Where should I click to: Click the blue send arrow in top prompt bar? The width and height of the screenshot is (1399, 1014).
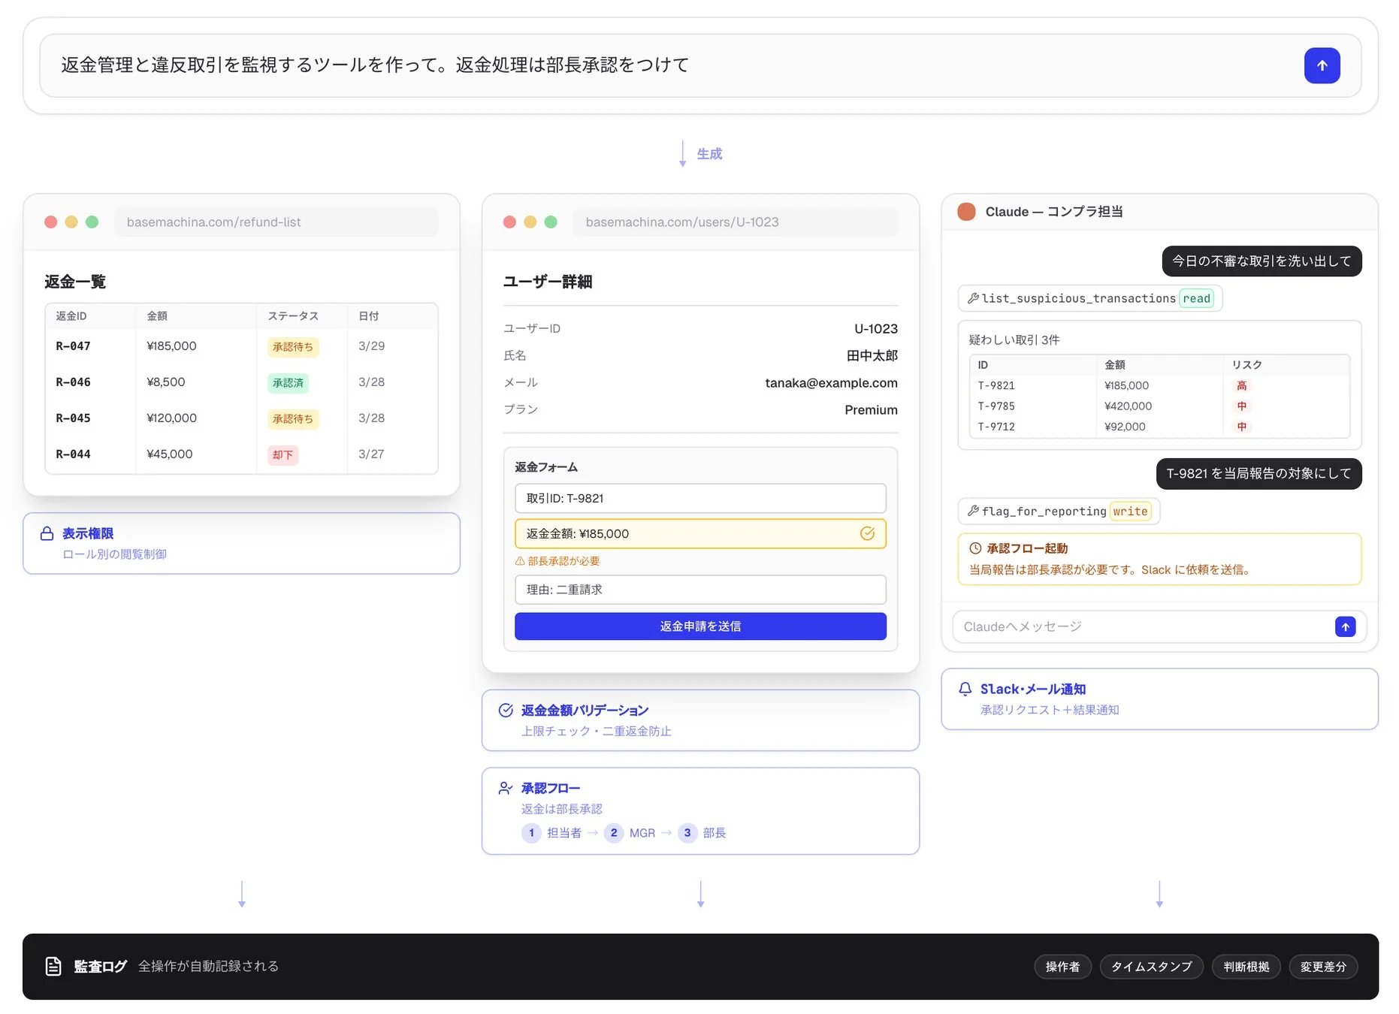[x=1322, y=65]
